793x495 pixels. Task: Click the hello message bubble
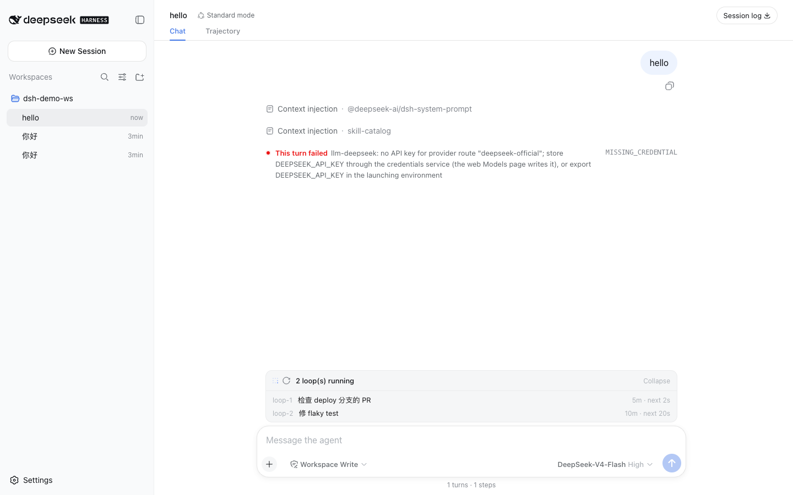pyautogui.click(x=659, y=63)
